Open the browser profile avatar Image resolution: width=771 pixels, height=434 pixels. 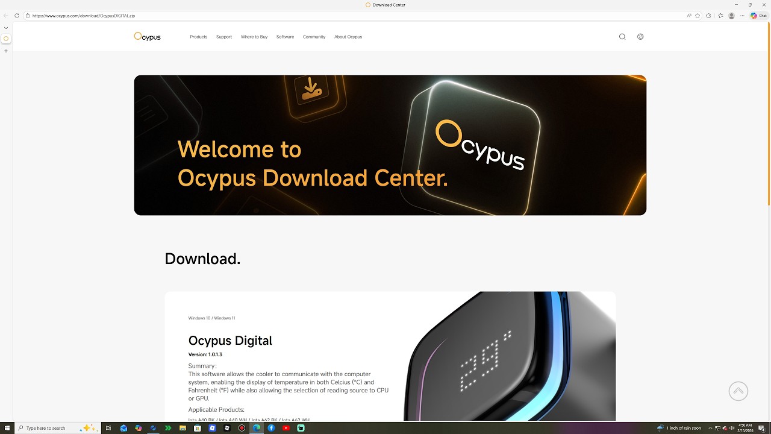tap(732, 16)
